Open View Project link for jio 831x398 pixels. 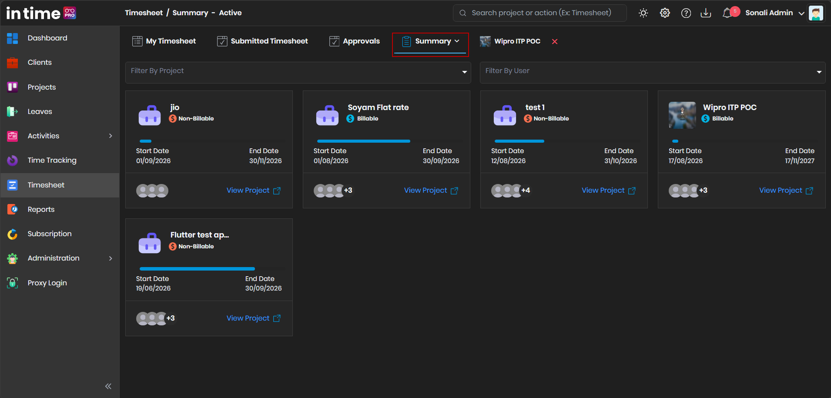pos(254,191)
